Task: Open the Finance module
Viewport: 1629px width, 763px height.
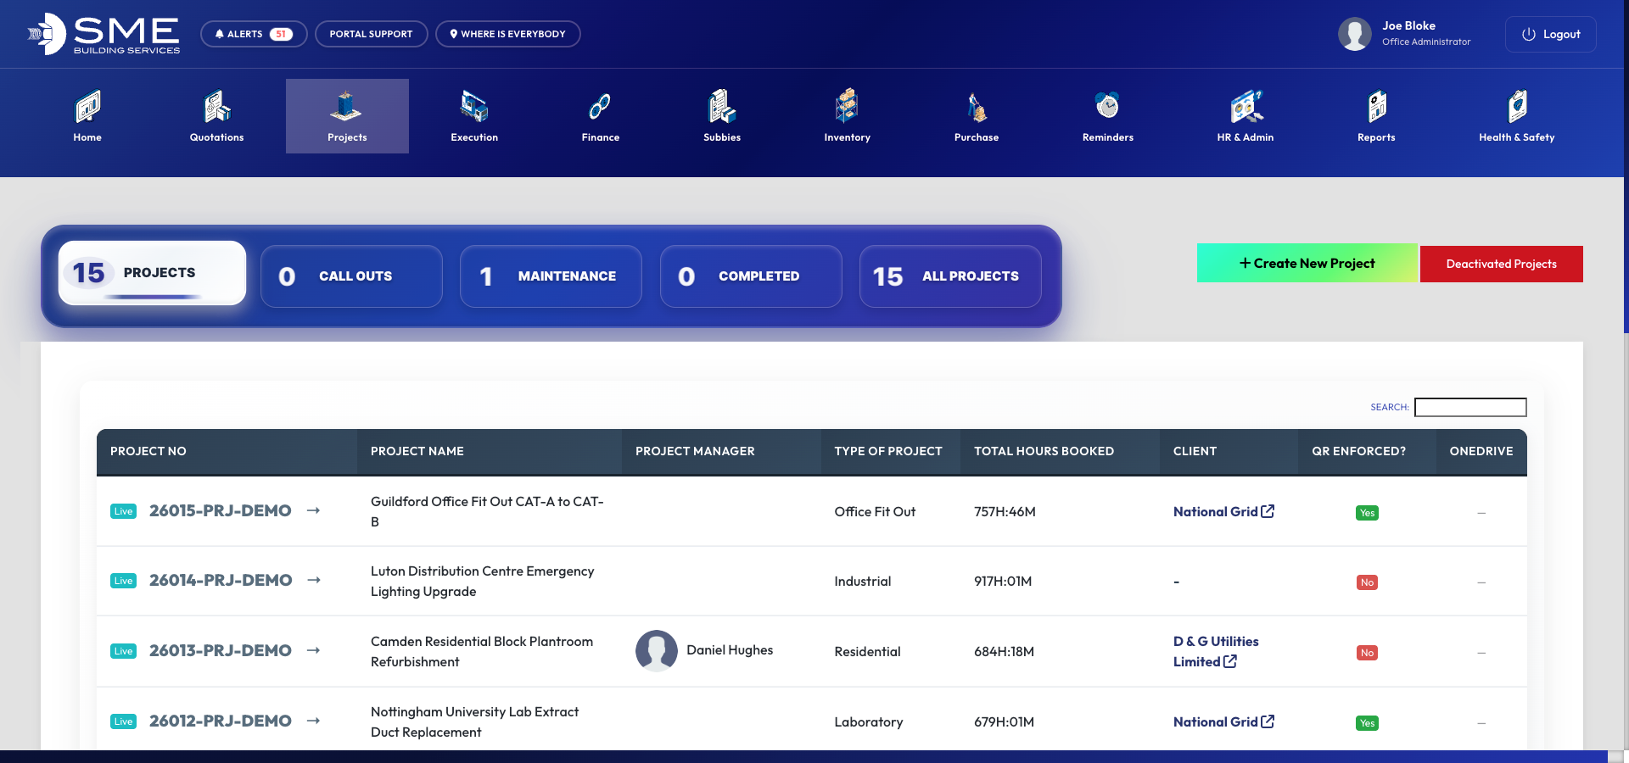Action: [600, 116]
